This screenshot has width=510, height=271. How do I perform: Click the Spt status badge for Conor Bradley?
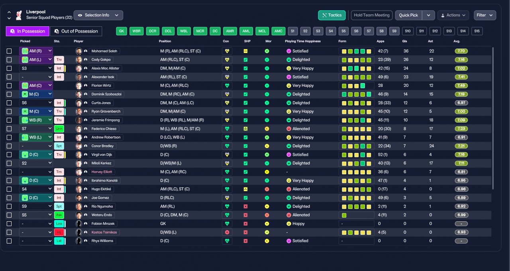click(59, 146)
